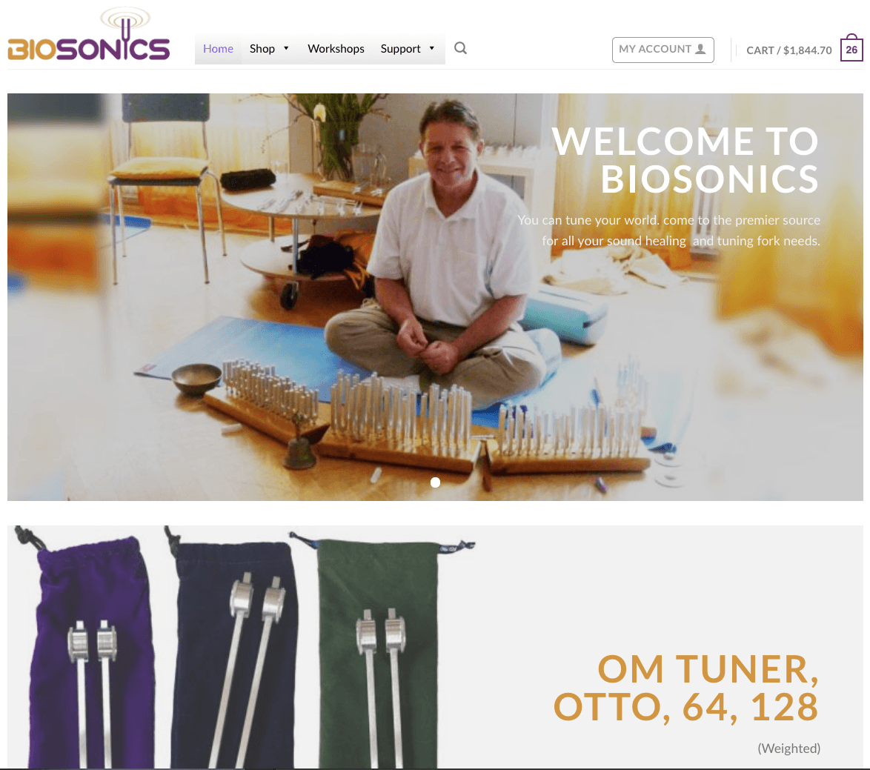The image size is (870, 770).
Task: Open the CART / $1,844.70 link
Action: [789, 50]
